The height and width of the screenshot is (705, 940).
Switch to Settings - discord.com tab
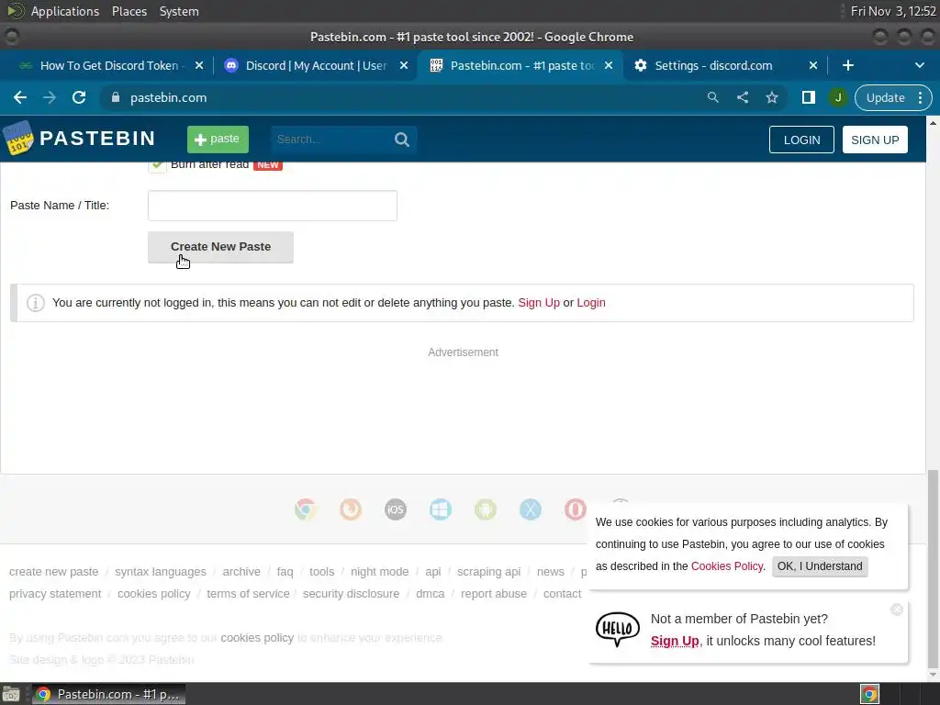tap(725, 65)
